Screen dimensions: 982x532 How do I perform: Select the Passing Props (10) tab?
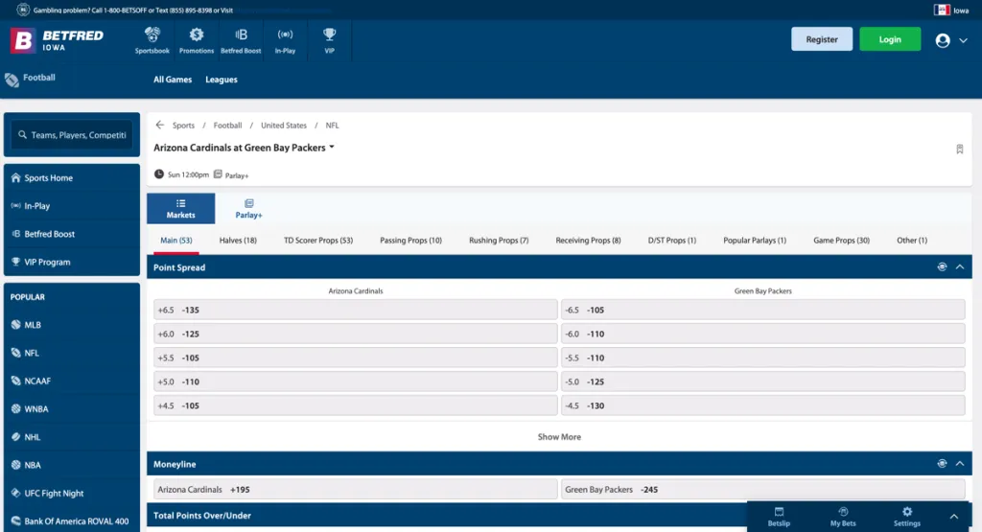410,241
